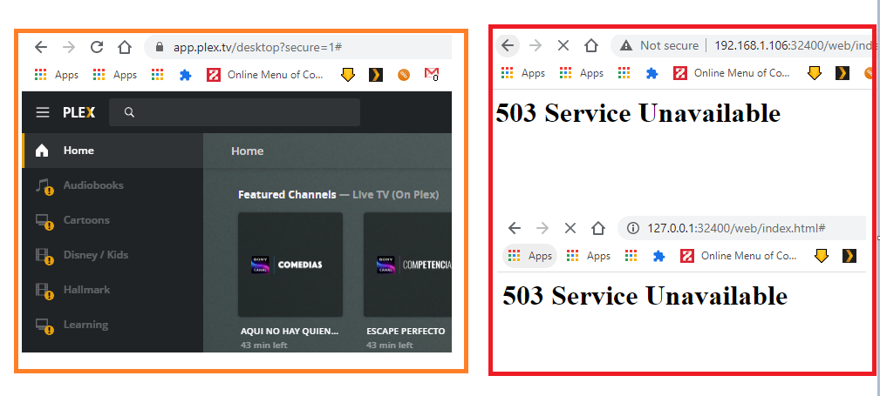This screenshot has height=396, width=880.
Task: Click puzzle bookmark in the 192.168.1.106 window
Action: point(651,73)
